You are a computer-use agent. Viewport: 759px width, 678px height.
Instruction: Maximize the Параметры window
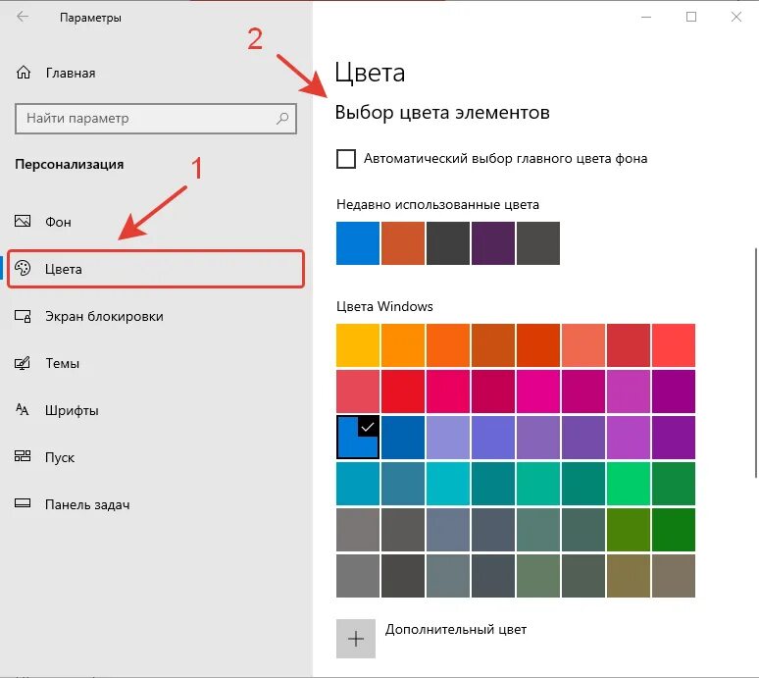691,17
